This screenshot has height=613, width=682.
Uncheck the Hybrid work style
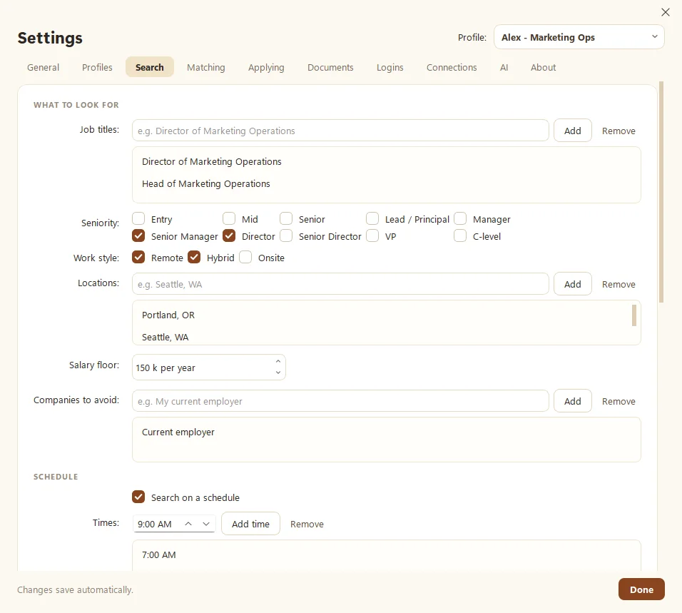tap(194, 257)
